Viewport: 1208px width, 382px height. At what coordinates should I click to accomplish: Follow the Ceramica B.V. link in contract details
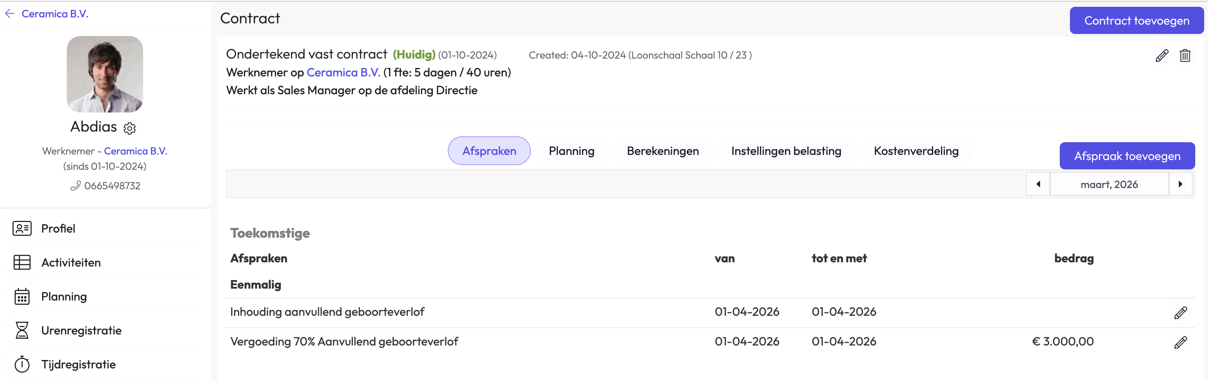(x=343, y=73)
